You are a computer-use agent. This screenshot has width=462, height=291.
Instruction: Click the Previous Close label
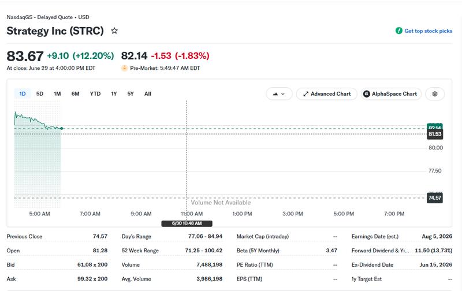(x=24, y=237)
